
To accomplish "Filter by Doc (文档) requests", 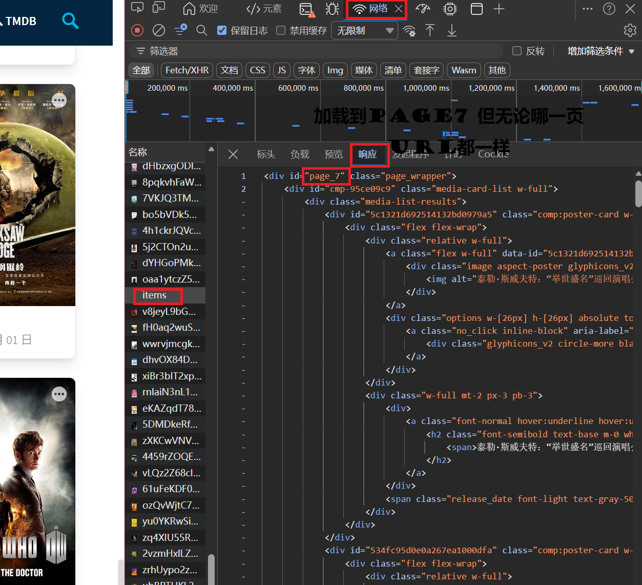I will tap(229, 70).
